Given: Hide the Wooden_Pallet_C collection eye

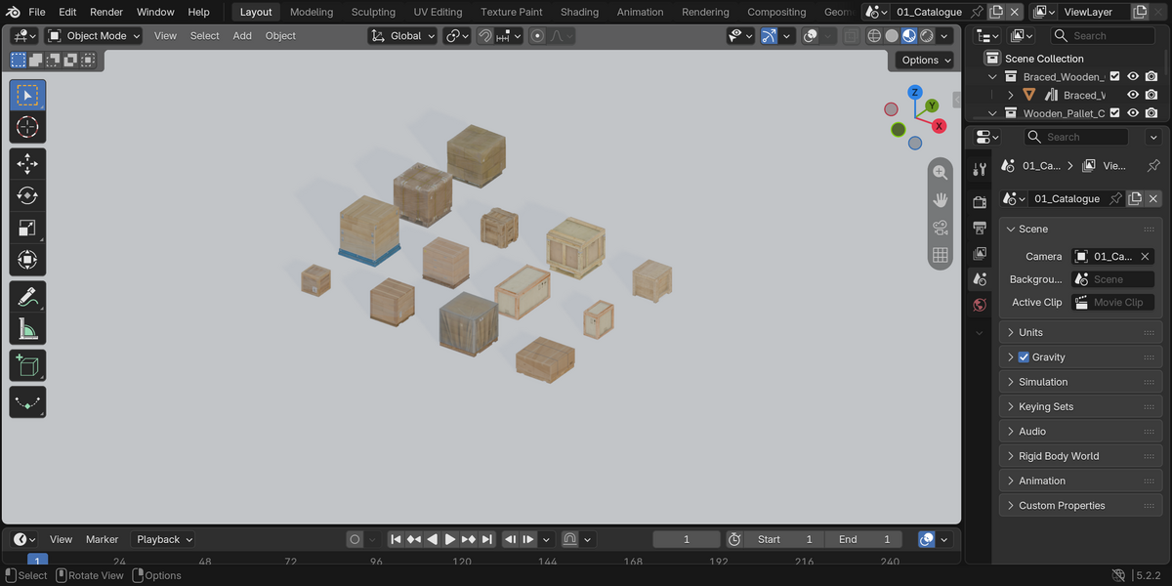Looking at the screenshot, I should pos(1133,113).
